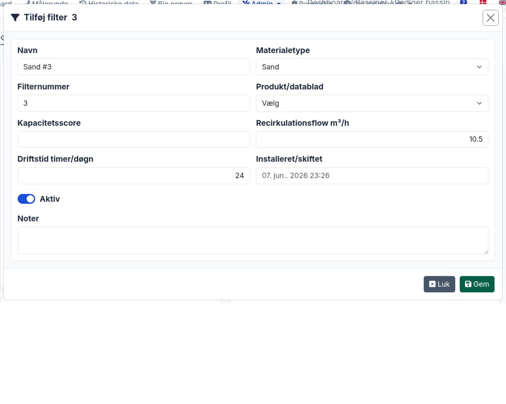This screenshot has height=404, width=506.
Task: Open the Installeret/skiftet date field
Action: pyautogui.click(x=372, y=176)
